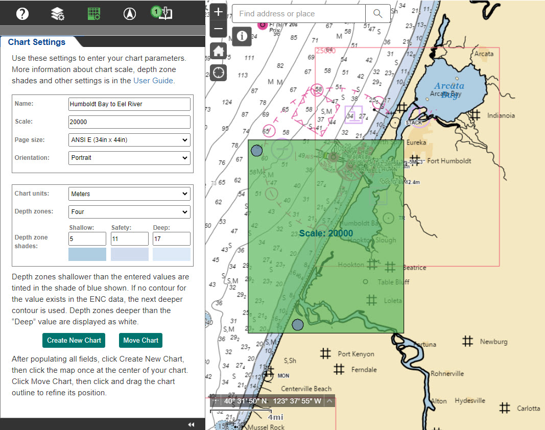Click the Move Chart button
Screen dimensions: 545x430
click(140, 340)
